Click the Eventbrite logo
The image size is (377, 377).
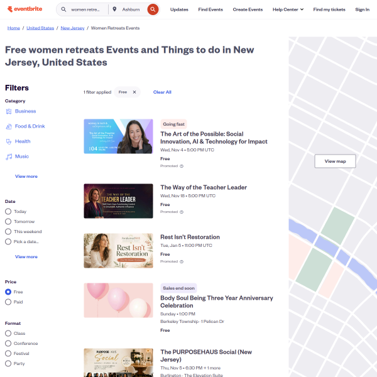tap(25, 9)
